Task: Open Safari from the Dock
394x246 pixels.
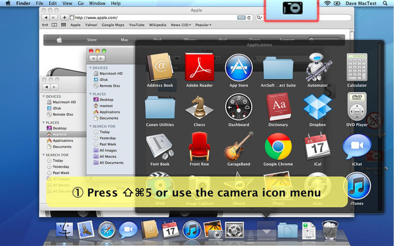Action: click(107, 230)
